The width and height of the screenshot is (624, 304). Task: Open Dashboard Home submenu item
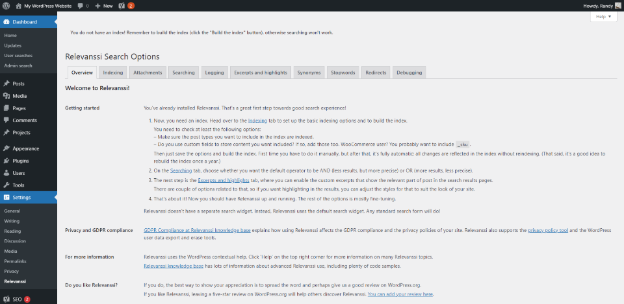point(10,35)
